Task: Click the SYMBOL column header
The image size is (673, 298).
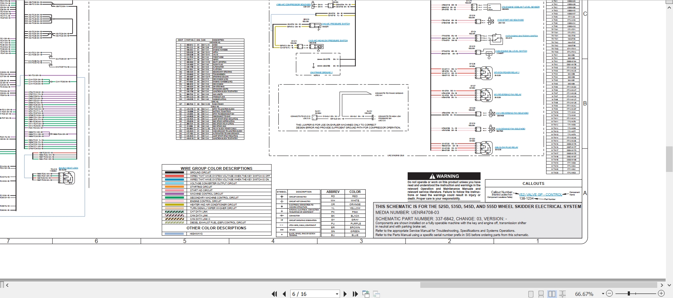Action: pos(281,192)
